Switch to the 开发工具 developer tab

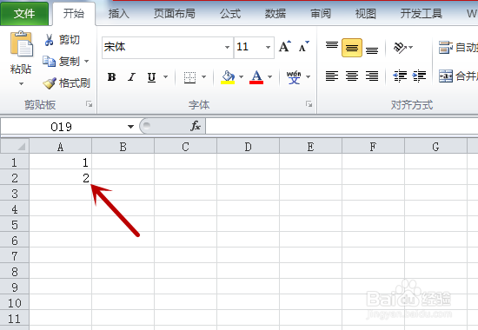(421, 14)
